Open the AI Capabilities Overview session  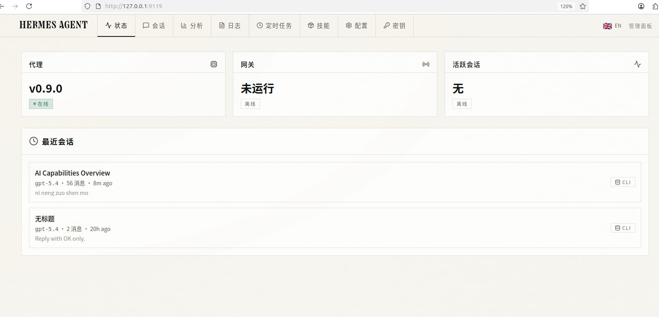coord(335,182)
